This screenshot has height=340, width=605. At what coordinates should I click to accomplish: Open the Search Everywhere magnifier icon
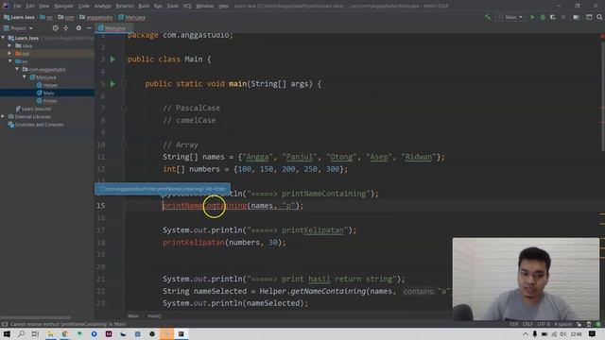599,17
